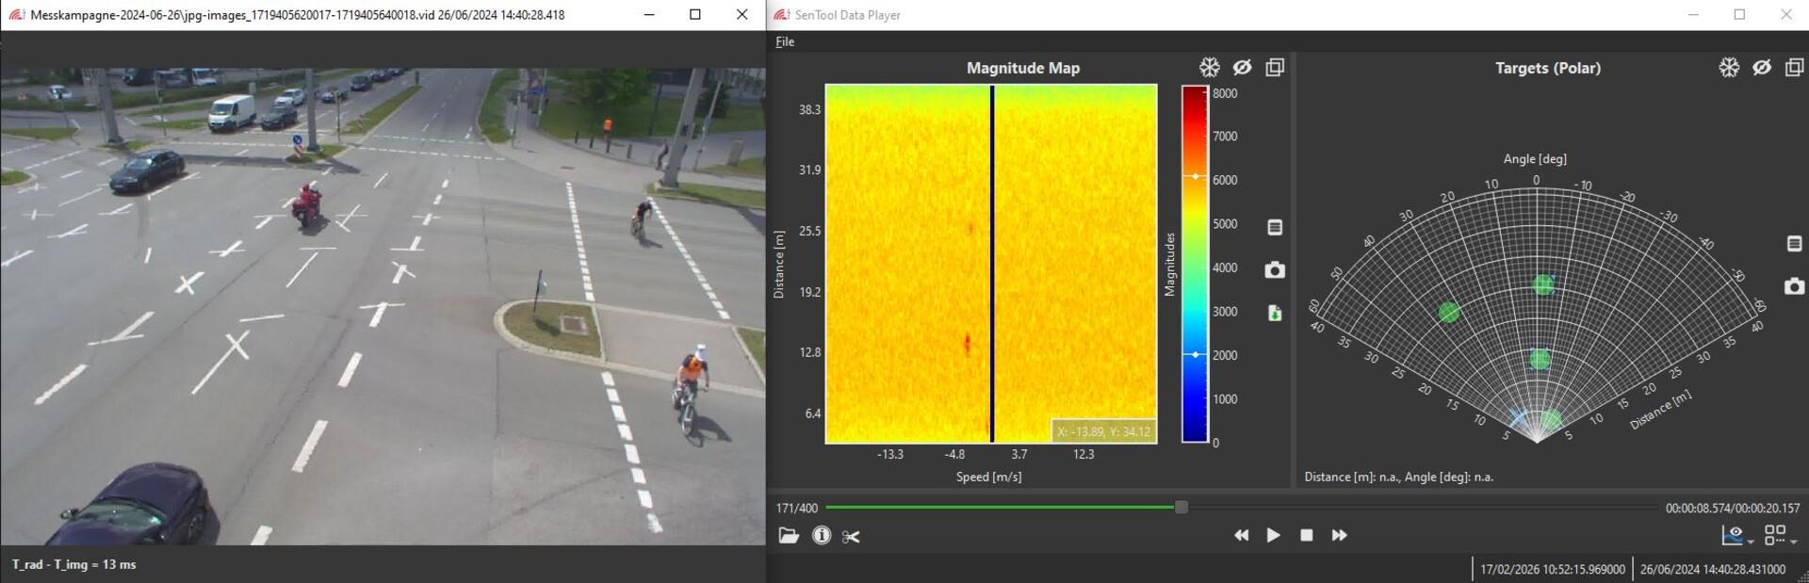Viewport: 1809px width, 583px height.
Task: Click the video window title bar app icon
Action: point(16,14)
